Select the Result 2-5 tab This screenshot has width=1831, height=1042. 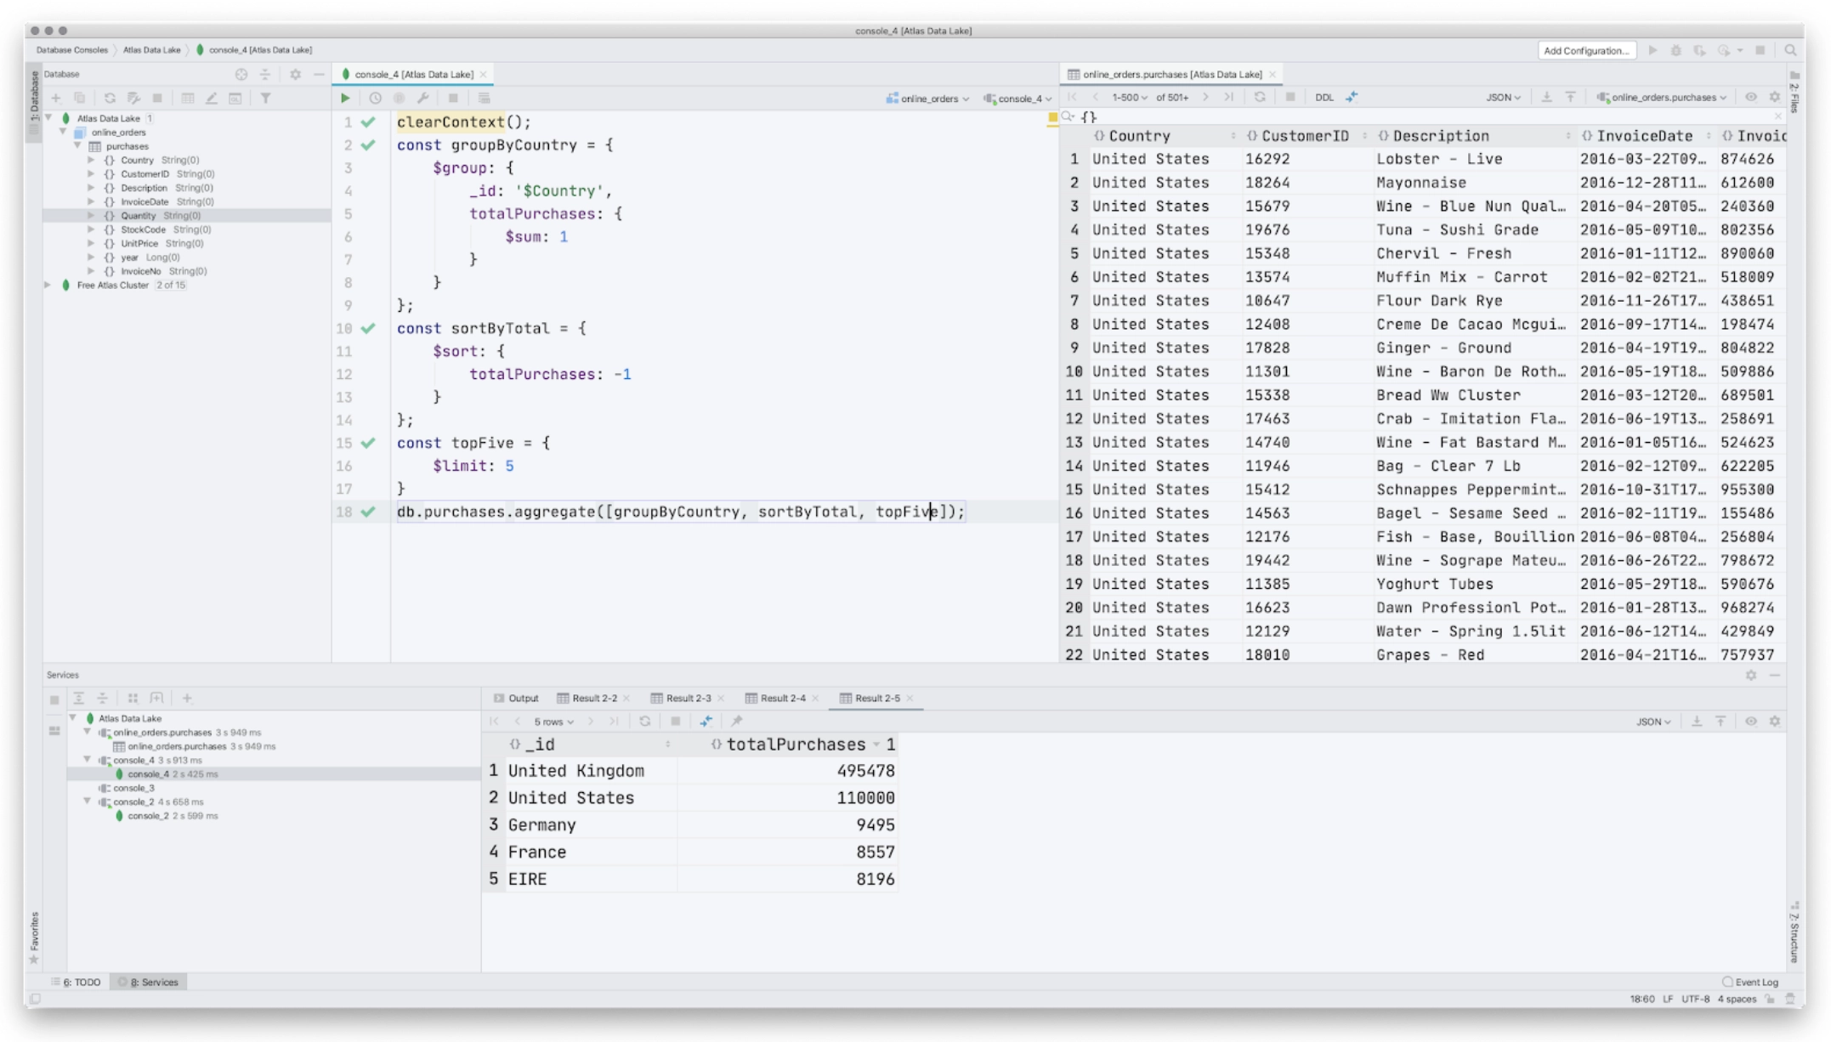point(870,698)
